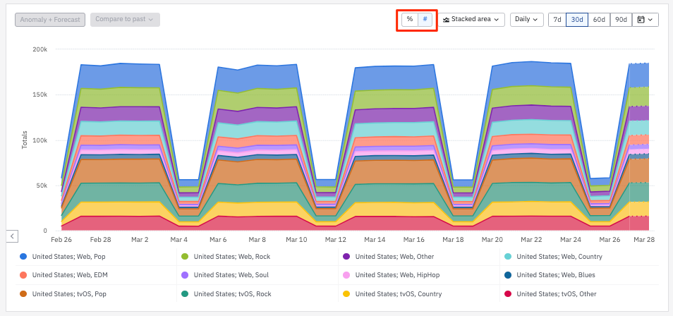The height and width of the screenshot is (316, 673).
Task: Click the green Web, Rock legend swatch
Action: [185, 257]
